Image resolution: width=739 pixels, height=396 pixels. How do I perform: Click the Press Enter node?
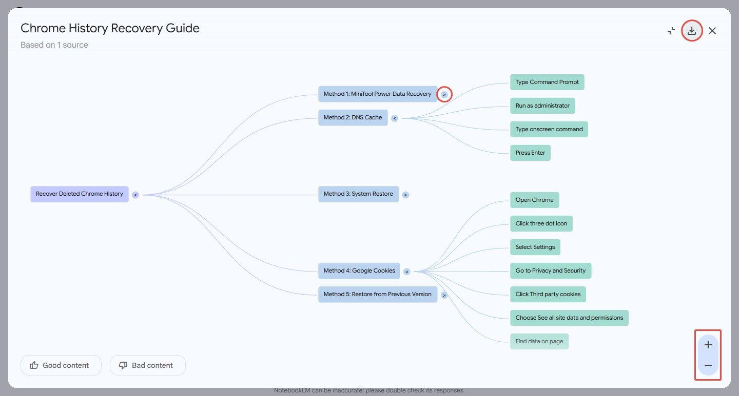coord(530,153)
